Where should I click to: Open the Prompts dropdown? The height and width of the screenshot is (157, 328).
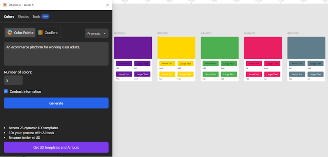point(96,33)
